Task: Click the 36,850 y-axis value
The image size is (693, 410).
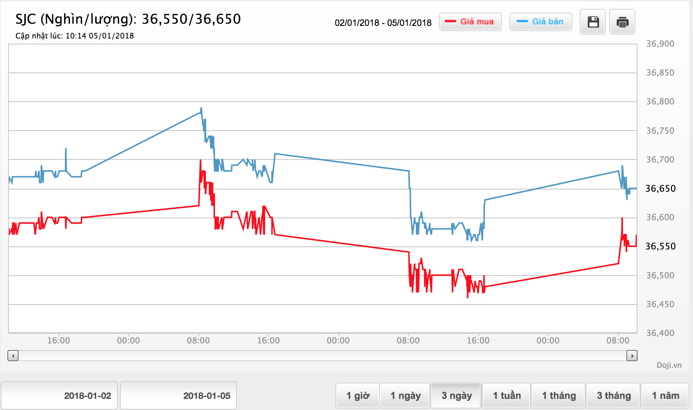Action: (660, 73)
